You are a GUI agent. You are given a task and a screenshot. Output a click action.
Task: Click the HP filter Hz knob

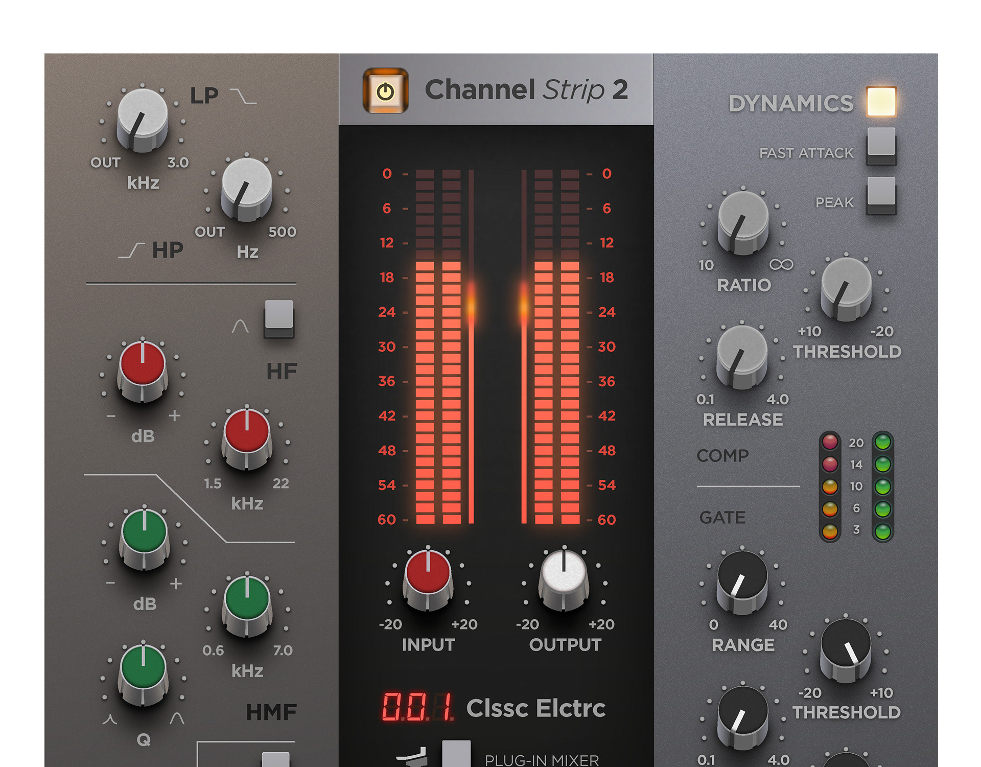(246, 190)
